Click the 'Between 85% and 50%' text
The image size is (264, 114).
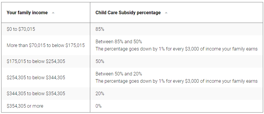click(119, 41)
